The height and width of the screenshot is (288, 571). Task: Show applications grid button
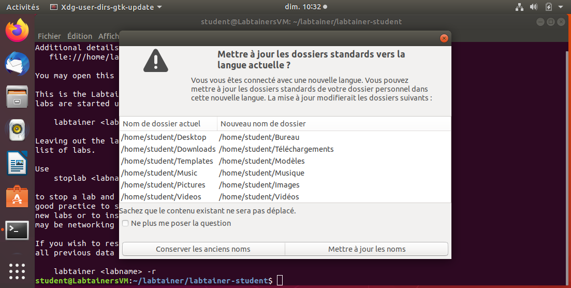[x=17, y=271]
